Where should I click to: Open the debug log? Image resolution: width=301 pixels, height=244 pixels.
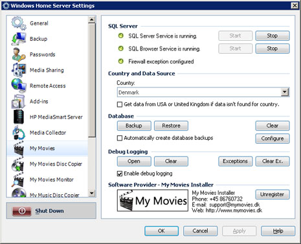(134, 161)
